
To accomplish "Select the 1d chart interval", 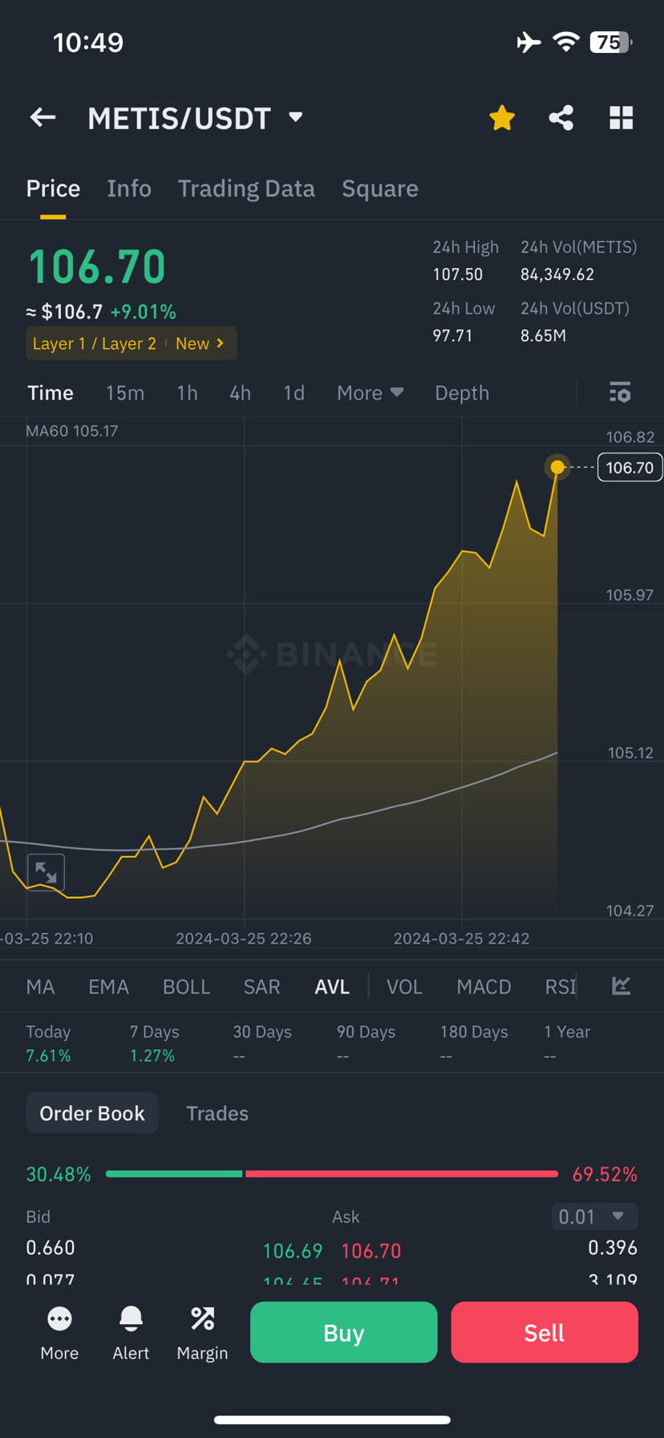I will click(x=294, y=392).
